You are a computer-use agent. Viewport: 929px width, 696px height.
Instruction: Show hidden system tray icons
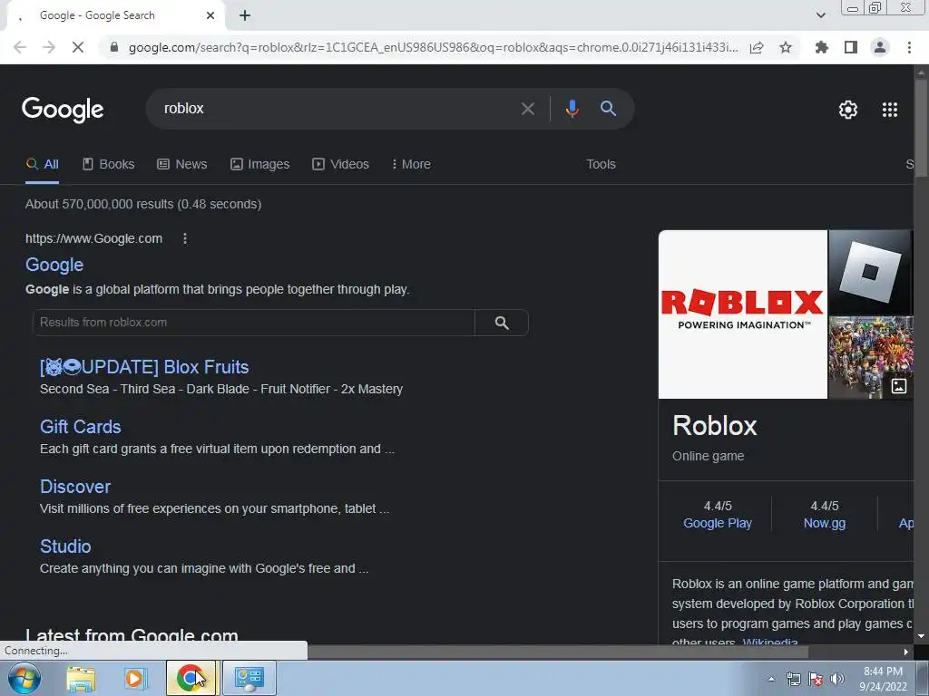[771, 679]
